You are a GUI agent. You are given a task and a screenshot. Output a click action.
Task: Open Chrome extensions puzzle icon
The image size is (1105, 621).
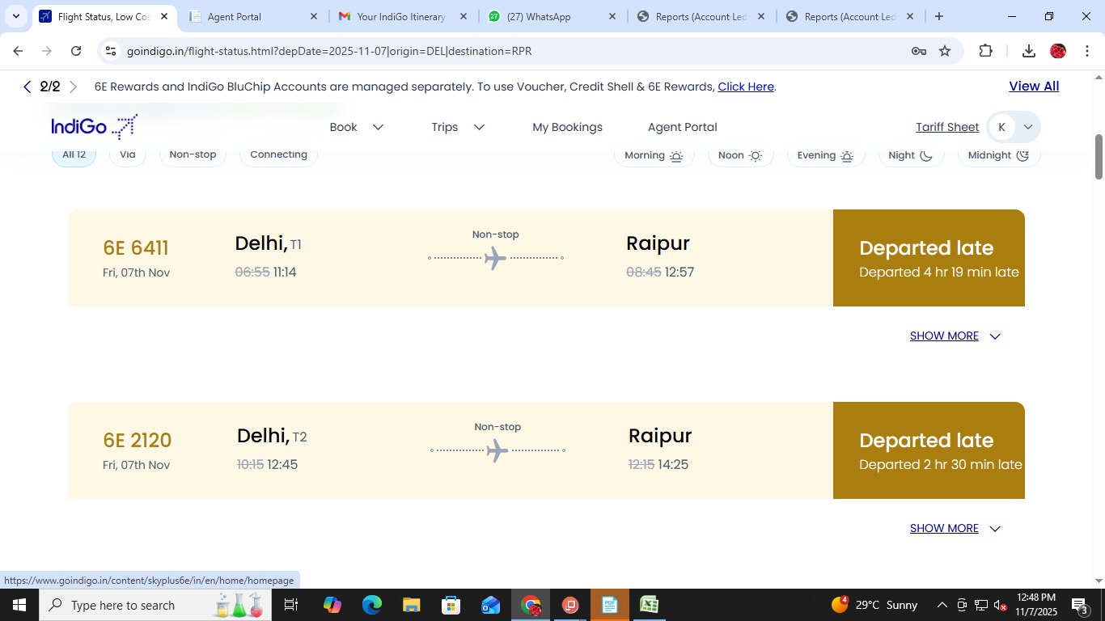[x=985, y=51]
